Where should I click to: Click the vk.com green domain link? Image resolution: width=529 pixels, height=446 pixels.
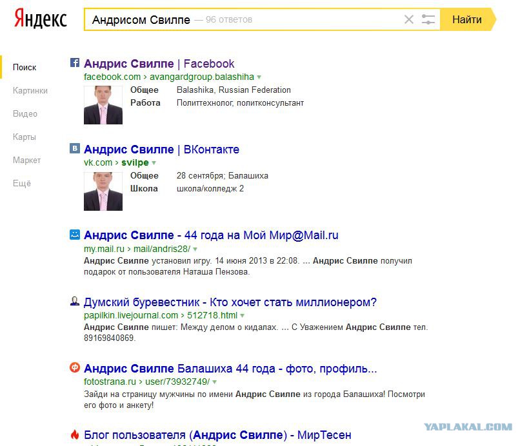[98, 162]
